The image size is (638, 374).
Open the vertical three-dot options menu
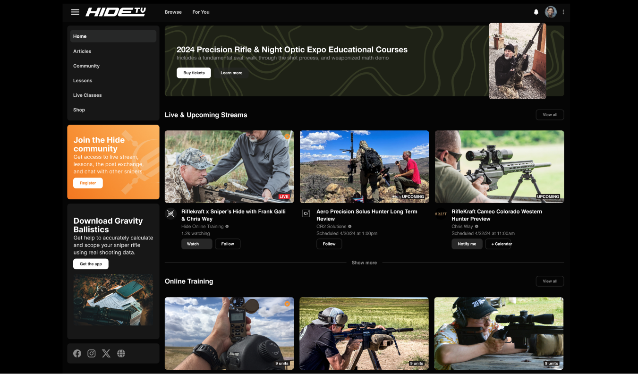pos(563,12)
